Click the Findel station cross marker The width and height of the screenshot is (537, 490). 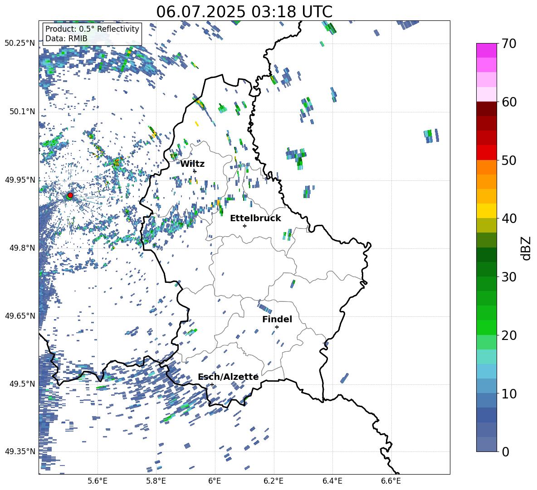[x=277, y=327]
